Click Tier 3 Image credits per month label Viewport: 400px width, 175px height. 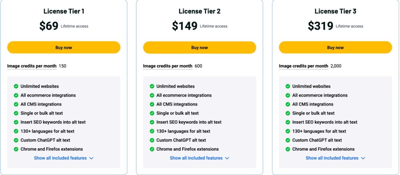(303, 66)
